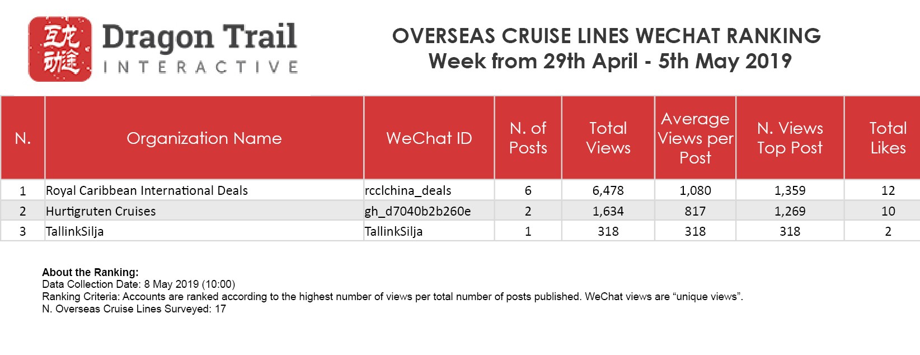
Task: Click the N. Overseas Cruise Lines Surveyed line
Action: 134,309
